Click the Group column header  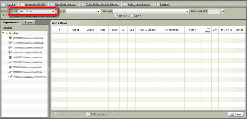(x=76, y=30)
